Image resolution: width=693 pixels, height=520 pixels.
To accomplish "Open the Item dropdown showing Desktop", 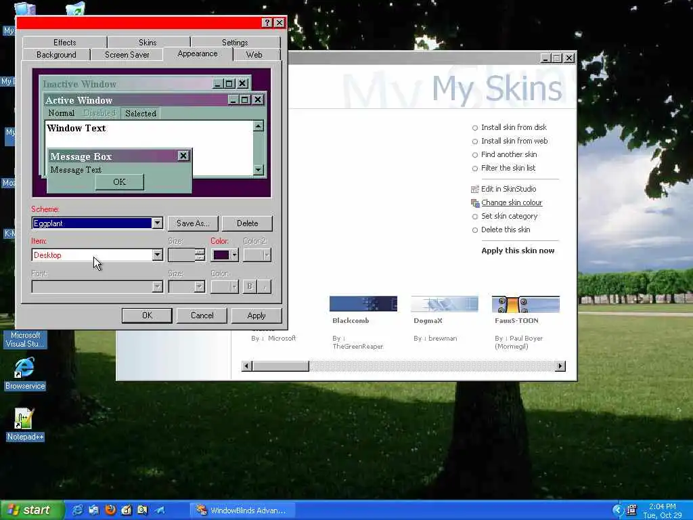I will 97,255.
